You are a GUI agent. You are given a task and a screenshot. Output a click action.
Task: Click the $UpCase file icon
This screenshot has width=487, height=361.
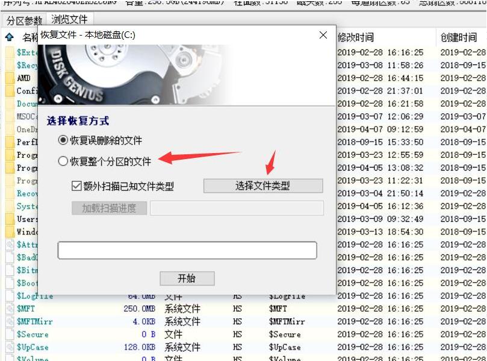point(10,347)
